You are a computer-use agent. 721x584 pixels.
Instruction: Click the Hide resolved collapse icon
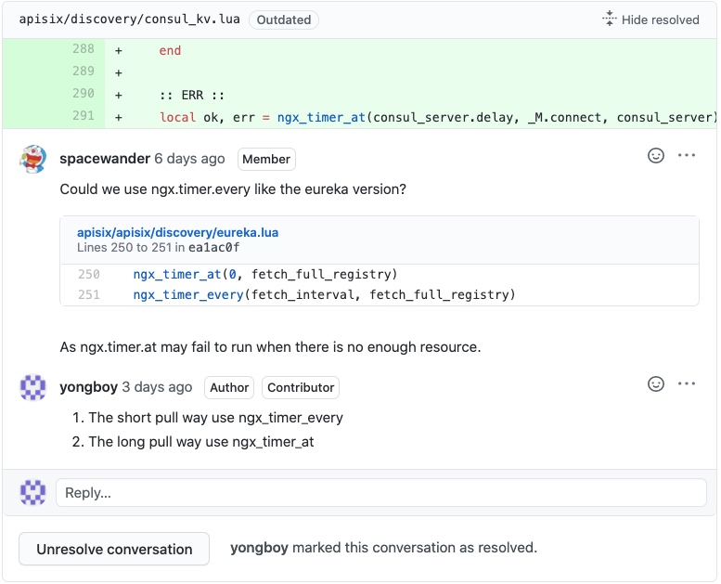pos(609,19)
